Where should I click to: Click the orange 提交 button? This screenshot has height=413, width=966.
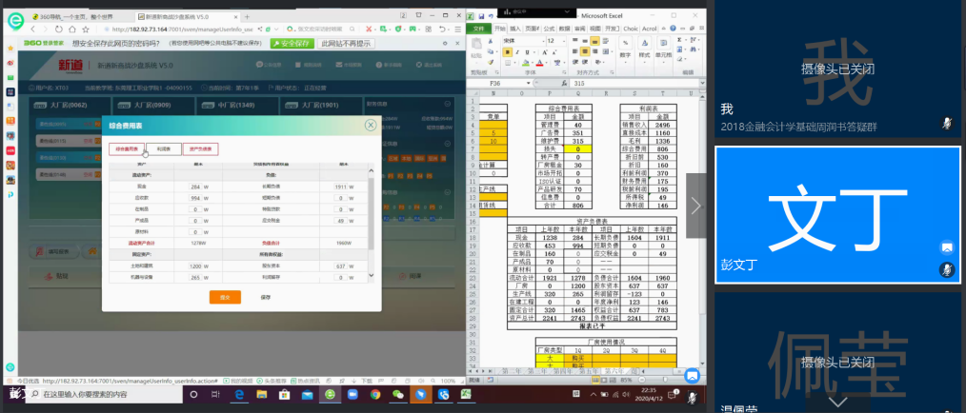coord(225,297)
